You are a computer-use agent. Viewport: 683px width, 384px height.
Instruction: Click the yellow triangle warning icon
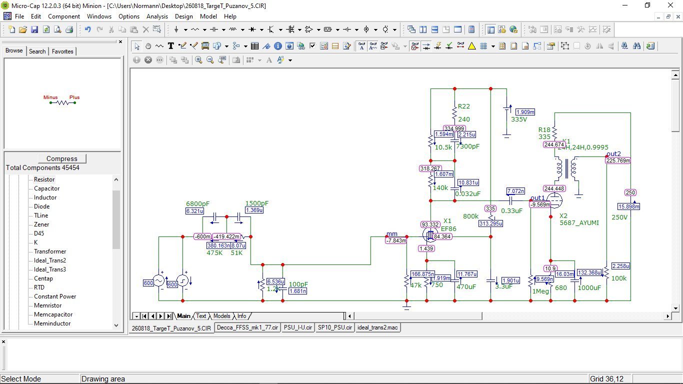472,46
